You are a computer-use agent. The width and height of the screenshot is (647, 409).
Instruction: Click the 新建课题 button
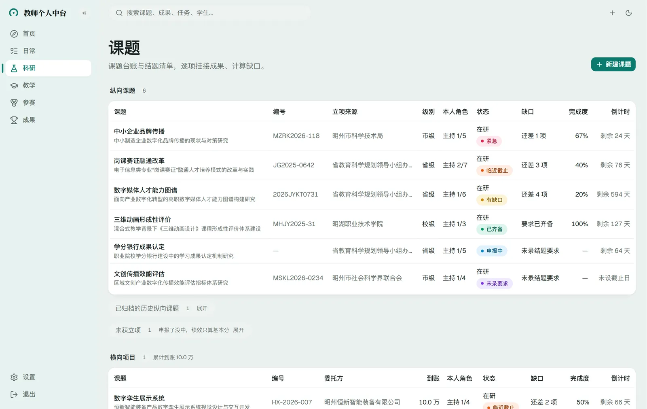coord(613,64)
